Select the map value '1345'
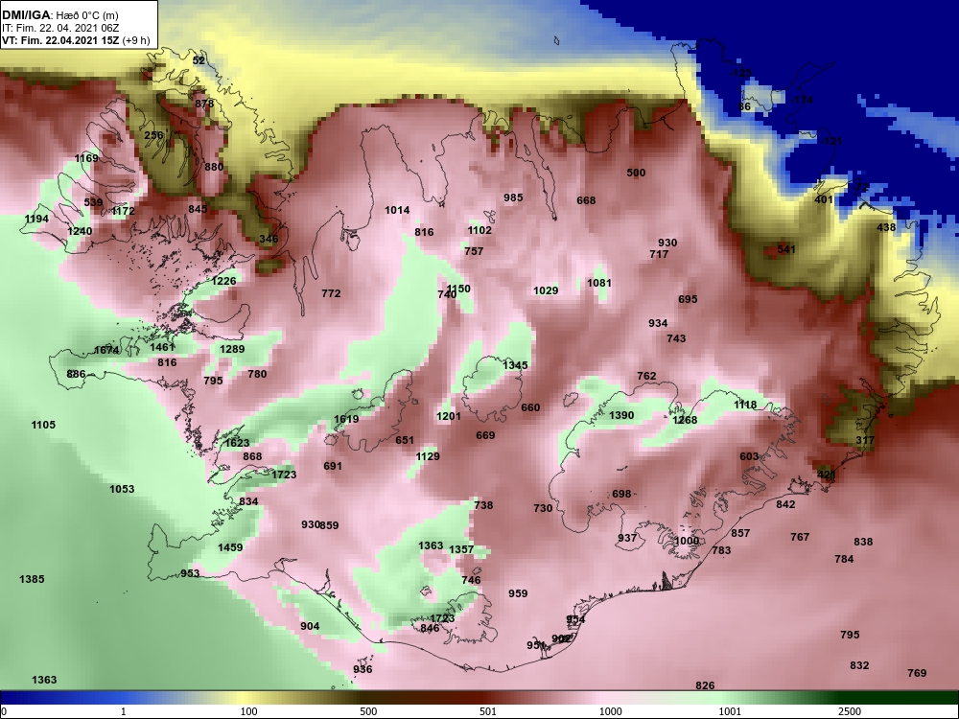The image size is (959, 719). [x=515, y=365]
